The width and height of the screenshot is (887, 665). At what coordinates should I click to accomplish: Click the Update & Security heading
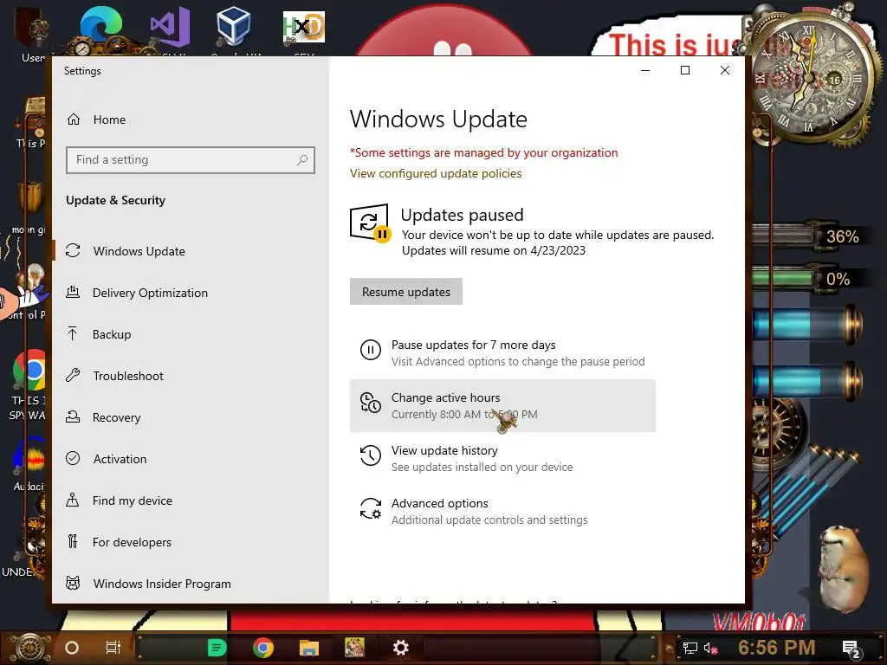[115, 200]
